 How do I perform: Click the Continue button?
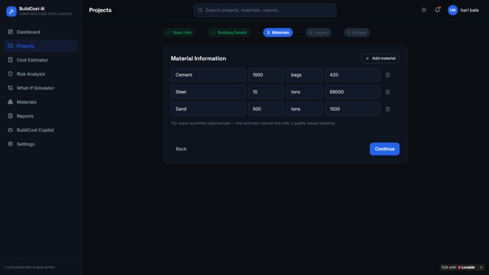click(x=385, y=149)
